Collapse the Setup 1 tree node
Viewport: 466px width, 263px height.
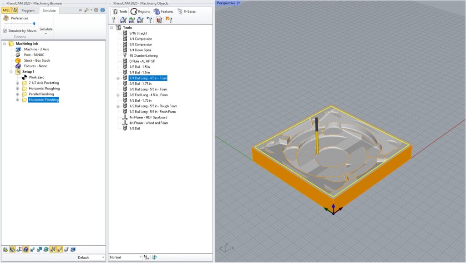[x=11, y=72]
